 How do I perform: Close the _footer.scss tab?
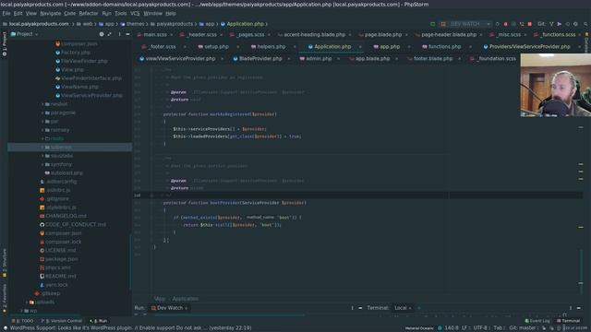(185, 47)
